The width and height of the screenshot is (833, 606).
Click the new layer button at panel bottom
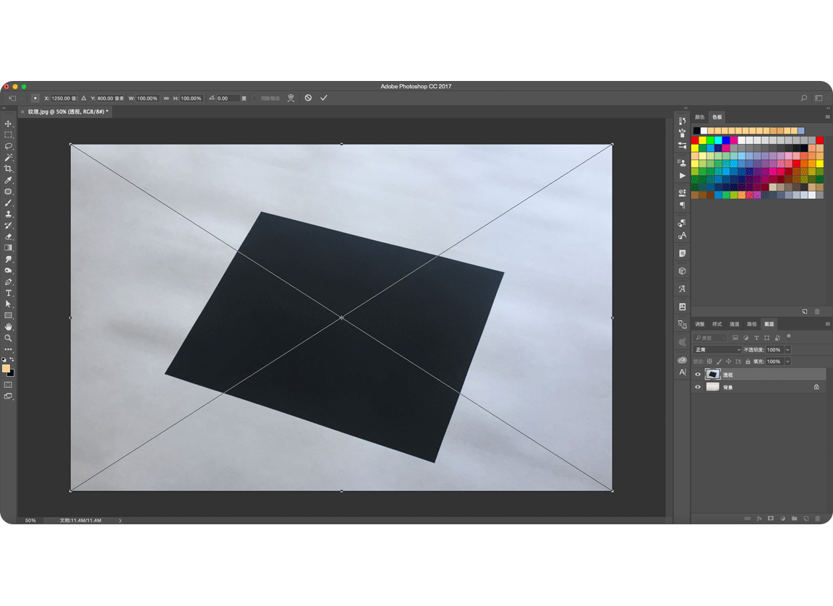pos(806,518)
